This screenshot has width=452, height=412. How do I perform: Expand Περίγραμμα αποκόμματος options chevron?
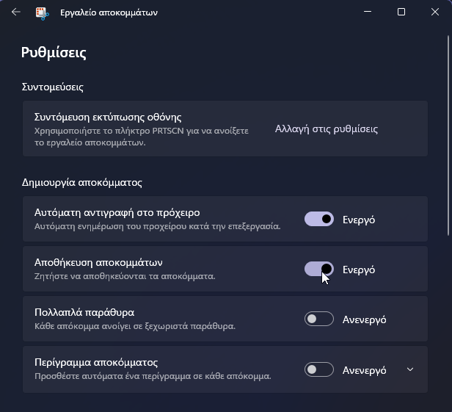pyautogui.click(x=410, y=369)
